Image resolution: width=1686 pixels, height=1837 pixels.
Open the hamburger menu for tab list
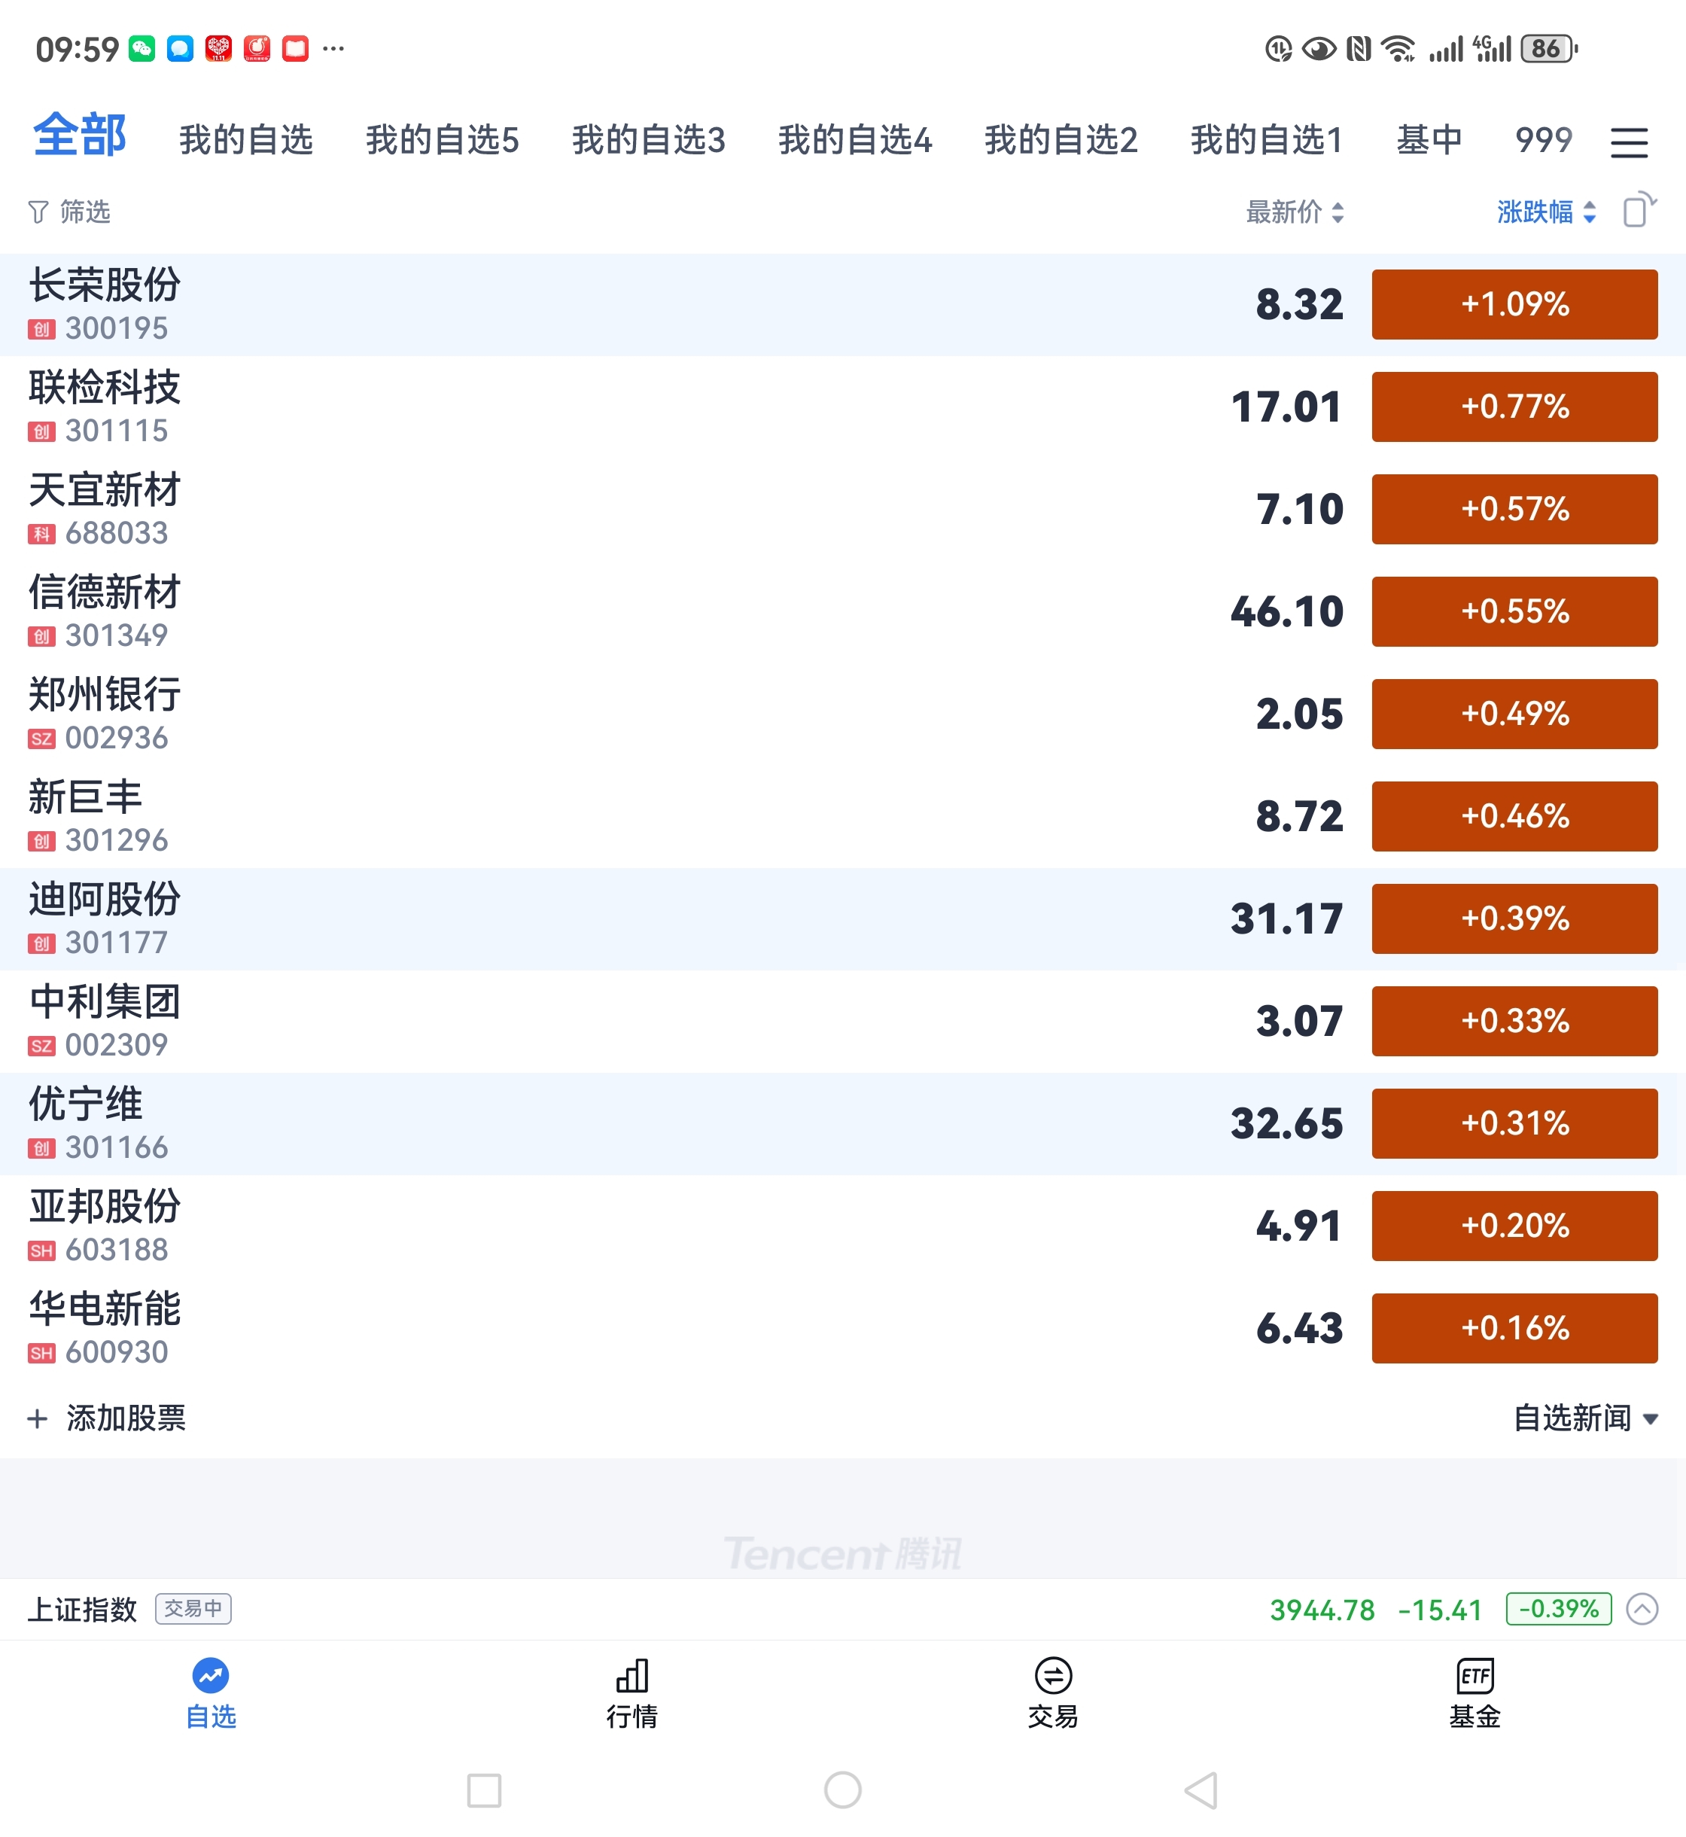pyautogui.click(x=1629, y=142)
